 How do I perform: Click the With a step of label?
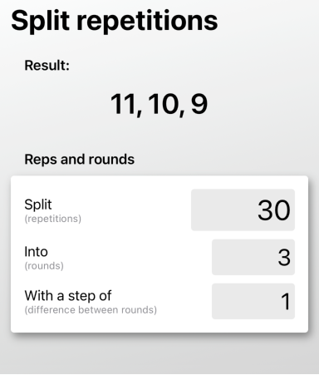(x=68, y=296)
